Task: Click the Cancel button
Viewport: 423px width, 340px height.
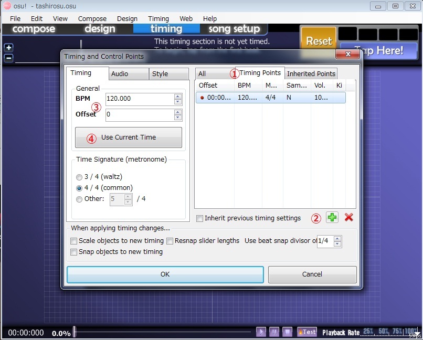Action: tap(312, 274)
